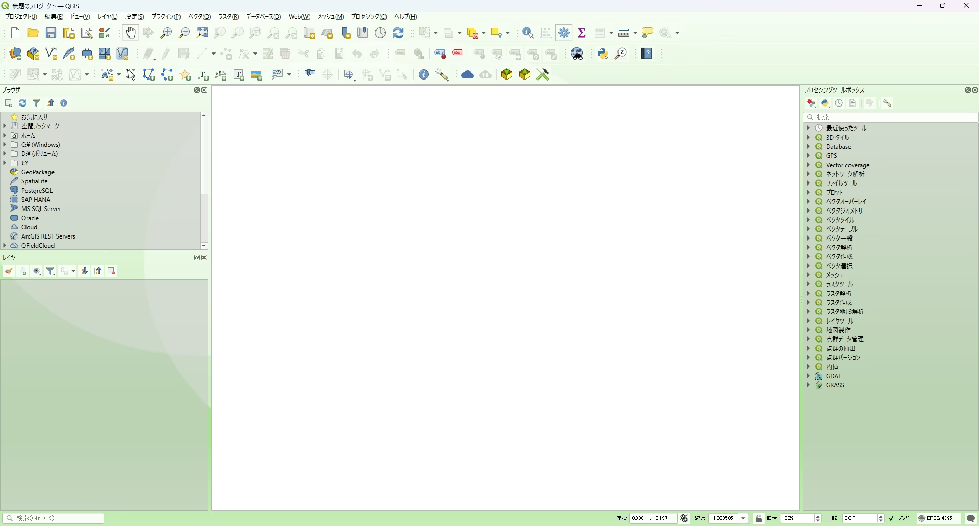Save the project with the floppy disk icon
The width and height of the screenshot is (979, 526).
tap(51, 33)
